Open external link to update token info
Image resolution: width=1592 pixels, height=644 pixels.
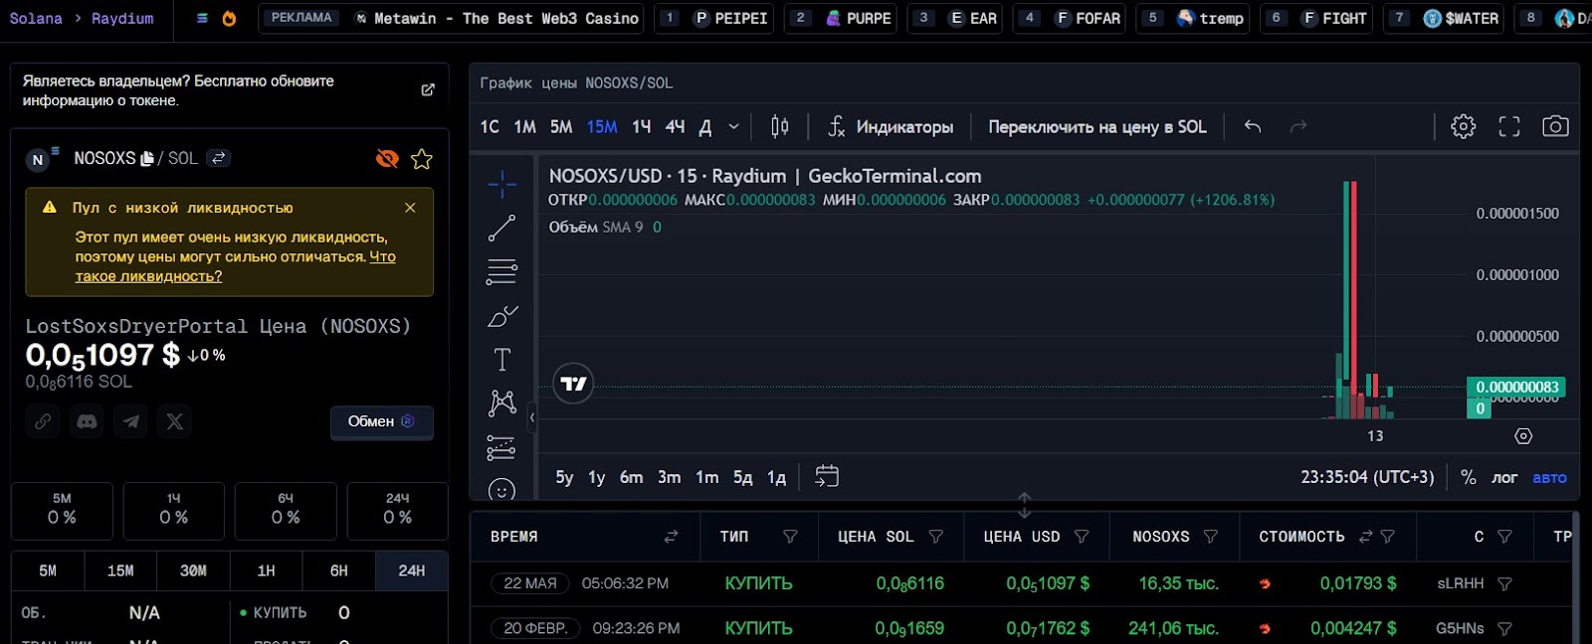[428, 89]
